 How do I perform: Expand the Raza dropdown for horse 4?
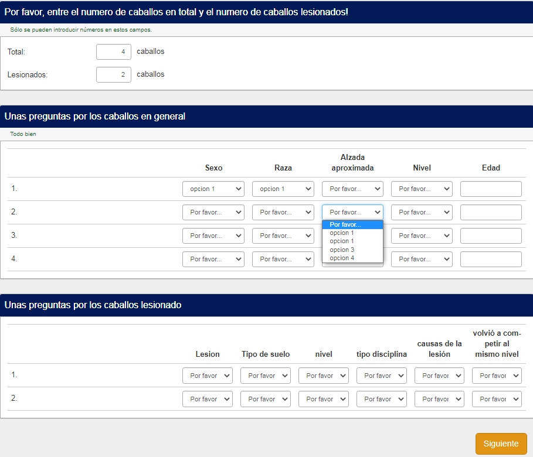pos(283,259)
